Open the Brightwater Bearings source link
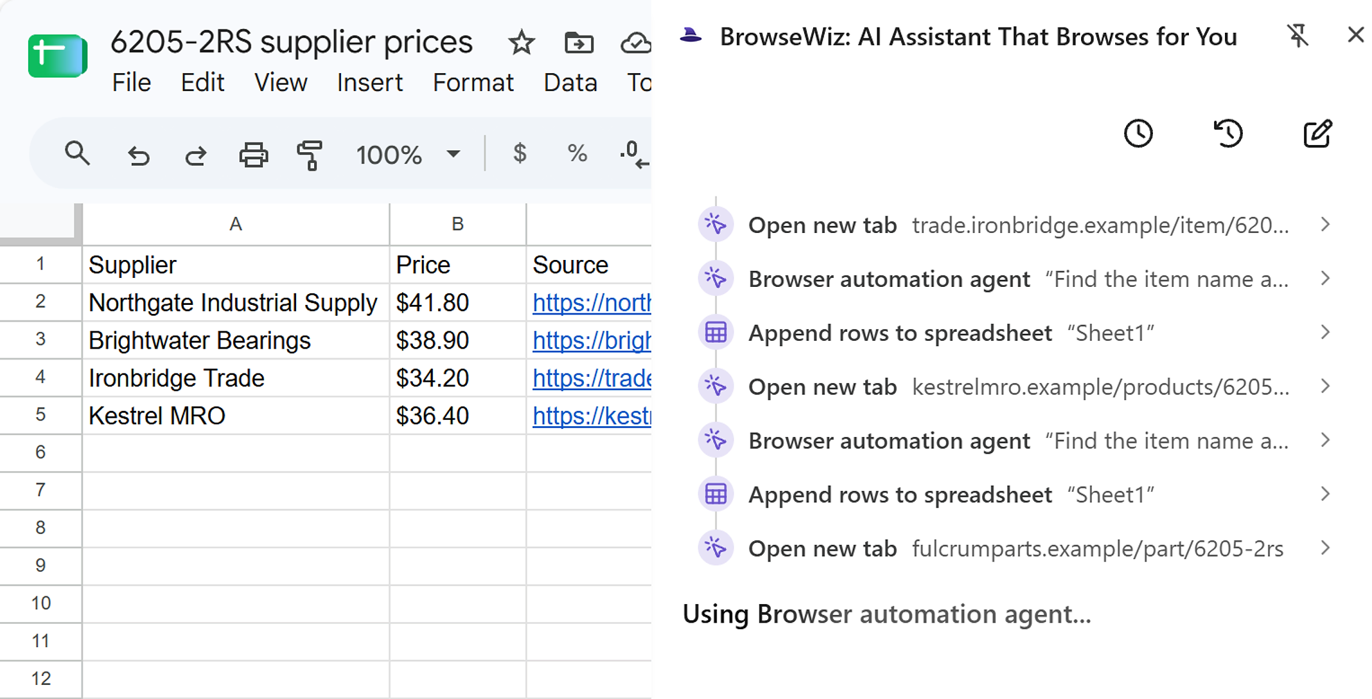This screenshot has width=1372, height=699. pyautogui.click(x=592, y=340)
